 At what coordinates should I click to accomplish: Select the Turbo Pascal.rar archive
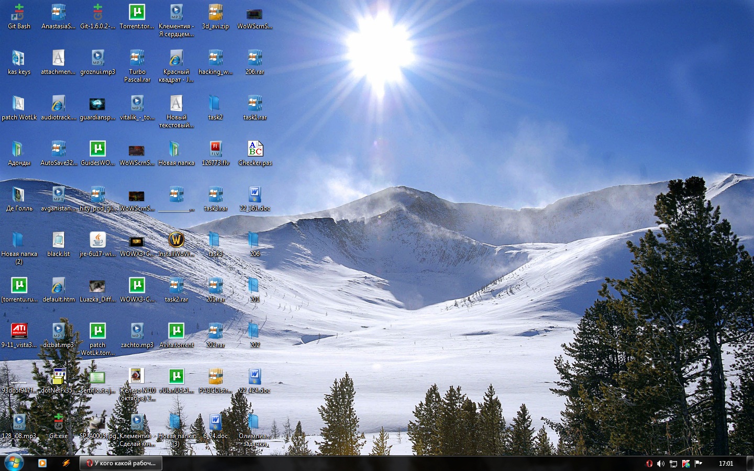coord(137,60)
